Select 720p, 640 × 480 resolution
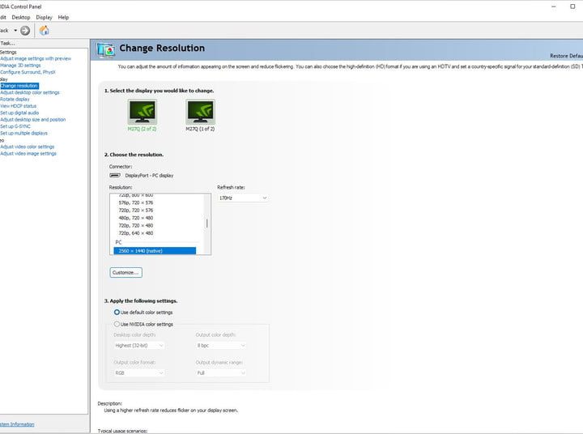Image resolution: width=583 pixels, height=434 pixels. click(136, 233)
